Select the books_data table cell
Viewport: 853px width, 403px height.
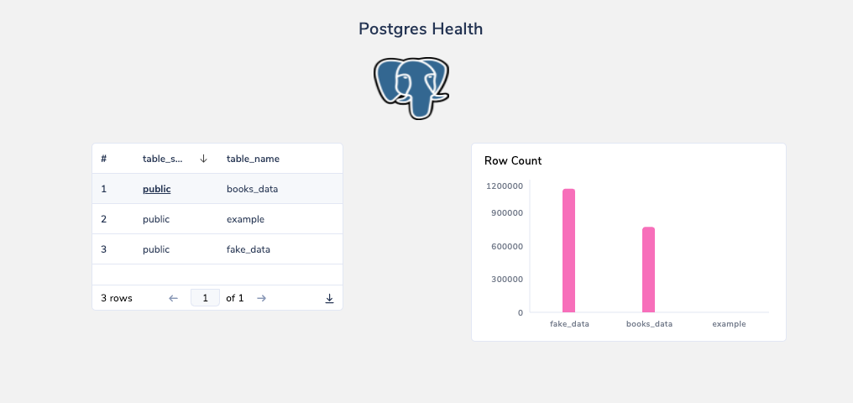(x=252, y=189)
